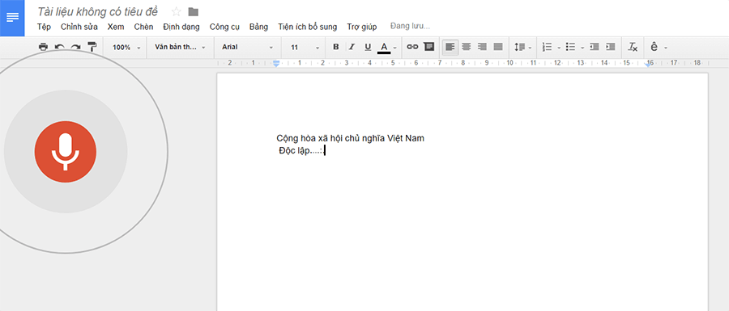Image resolution: width=729 pixels, height=311 pixels.
Task: Print the document using printer icon
Action: click(x=43, y=47)
